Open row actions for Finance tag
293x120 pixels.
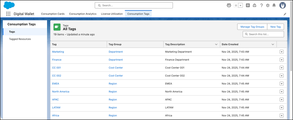(282, 60)
